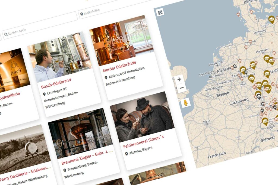The image size is (278, 185).
Task: Open Feinbrennerei Simon's listing title
Action: [x=143, y=142]
